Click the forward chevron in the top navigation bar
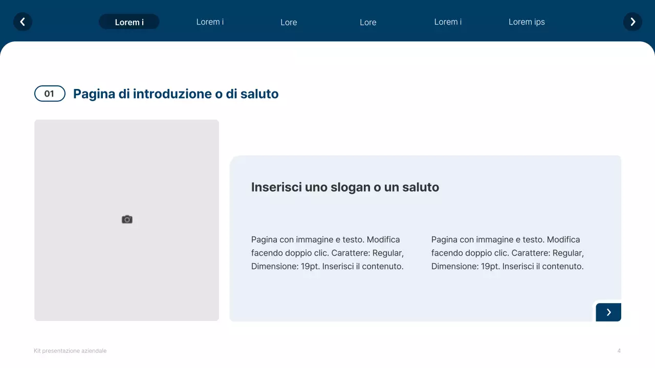This screenshot has width=655, height=368. 632,21
